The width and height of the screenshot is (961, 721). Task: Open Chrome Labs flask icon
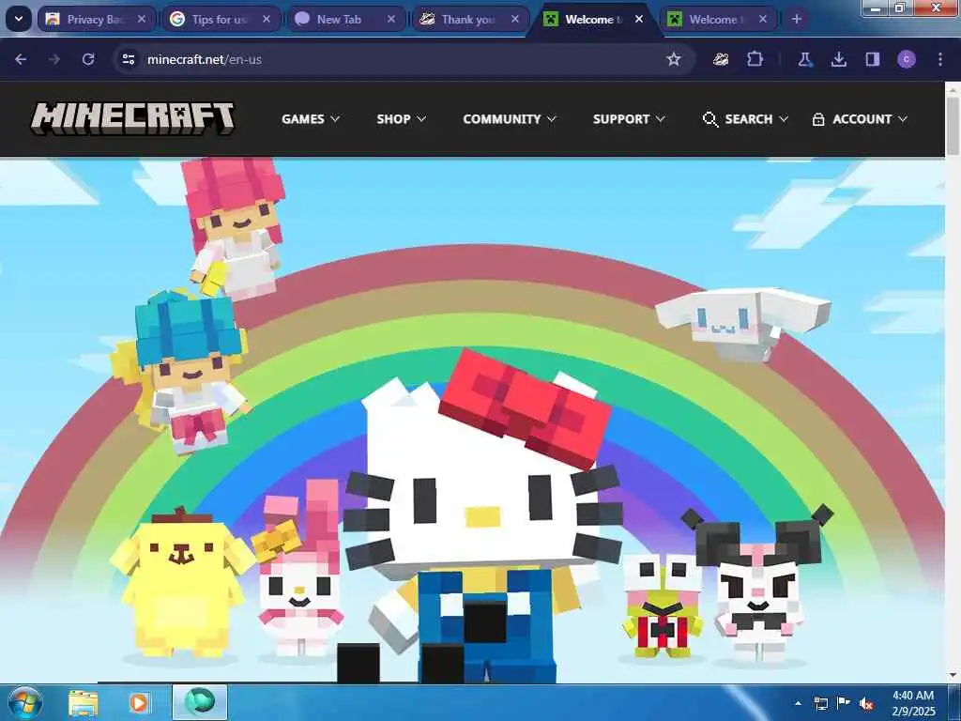[x=804, y=59]
